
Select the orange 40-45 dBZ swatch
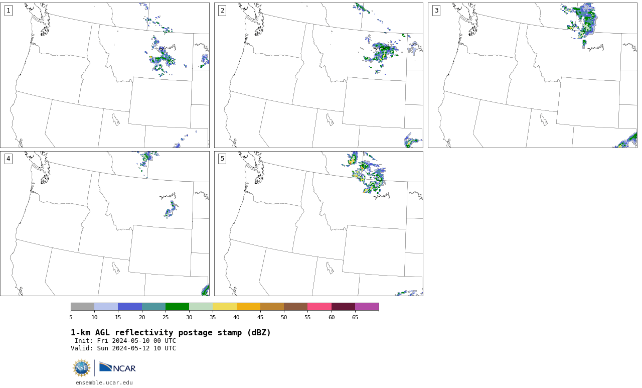pos(248,307)
